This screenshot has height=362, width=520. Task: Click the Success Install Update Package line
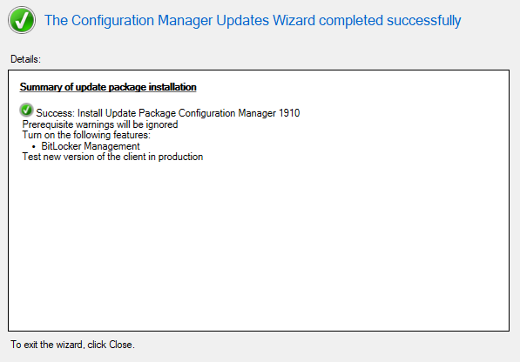click(168, 113)
